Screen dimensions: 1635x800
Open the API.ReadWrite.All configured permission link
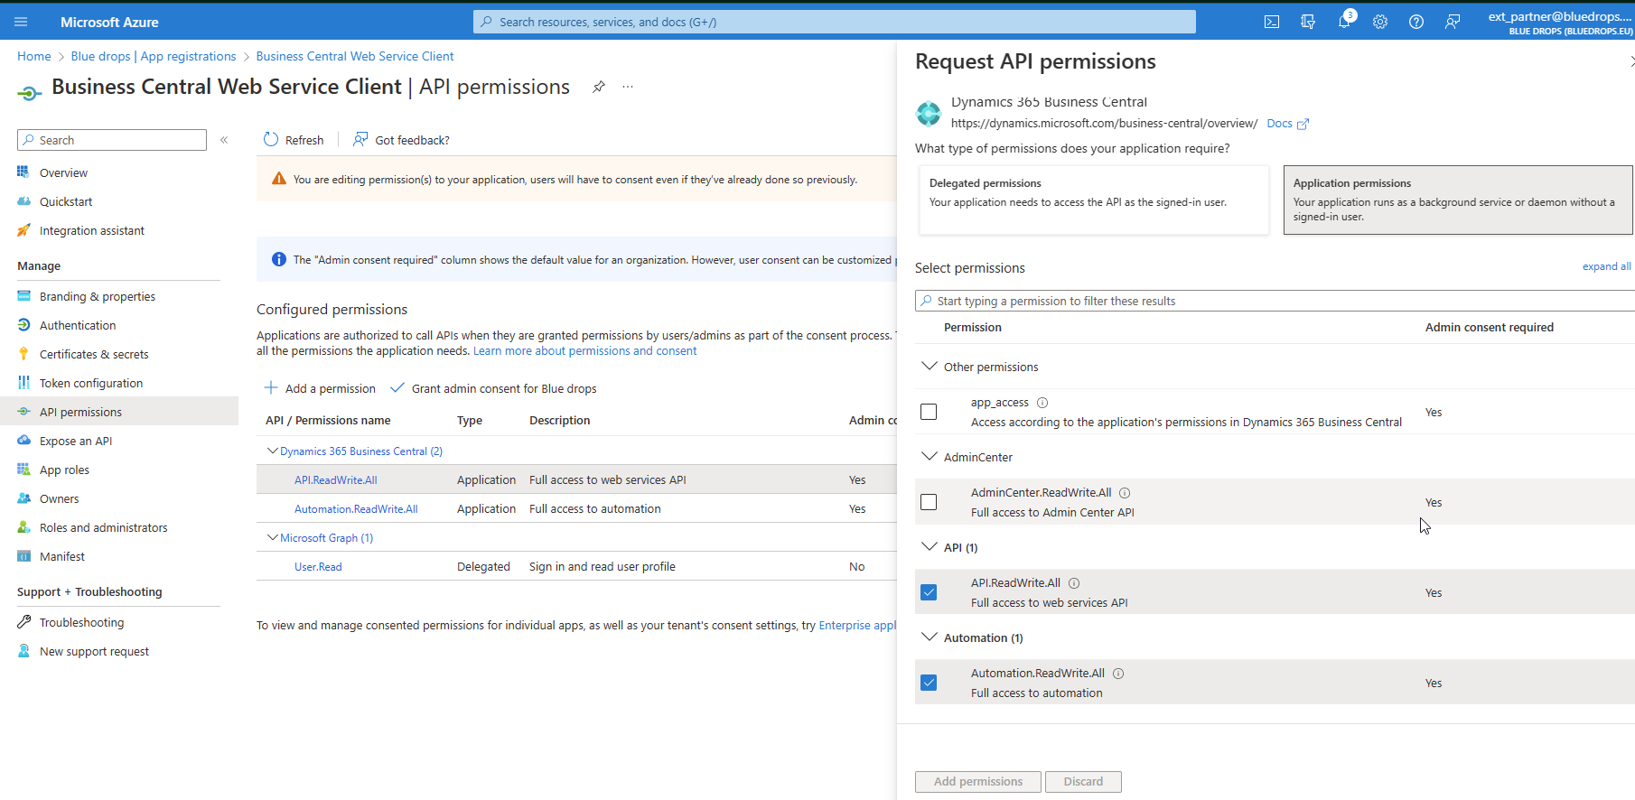click(x=336, y=479)
